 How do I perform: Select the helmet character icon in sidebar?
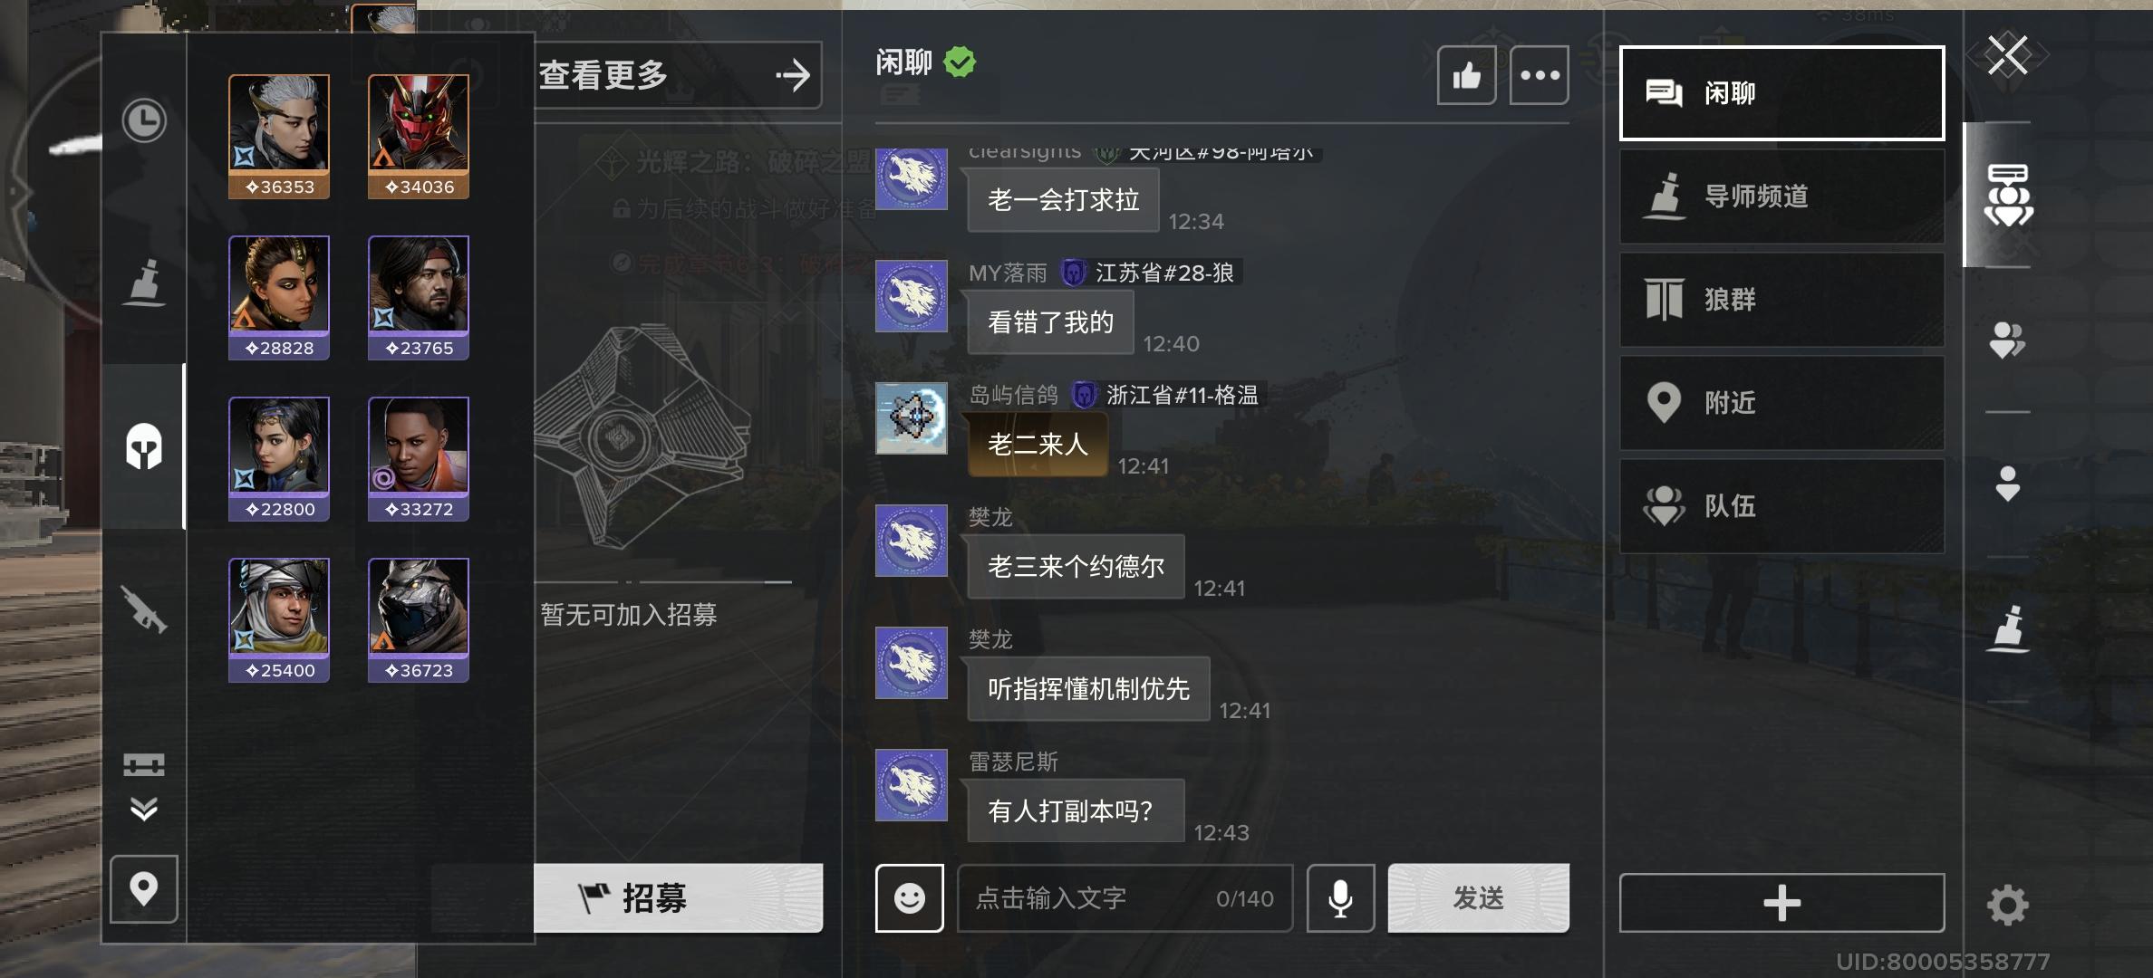(x=144, y=446)
